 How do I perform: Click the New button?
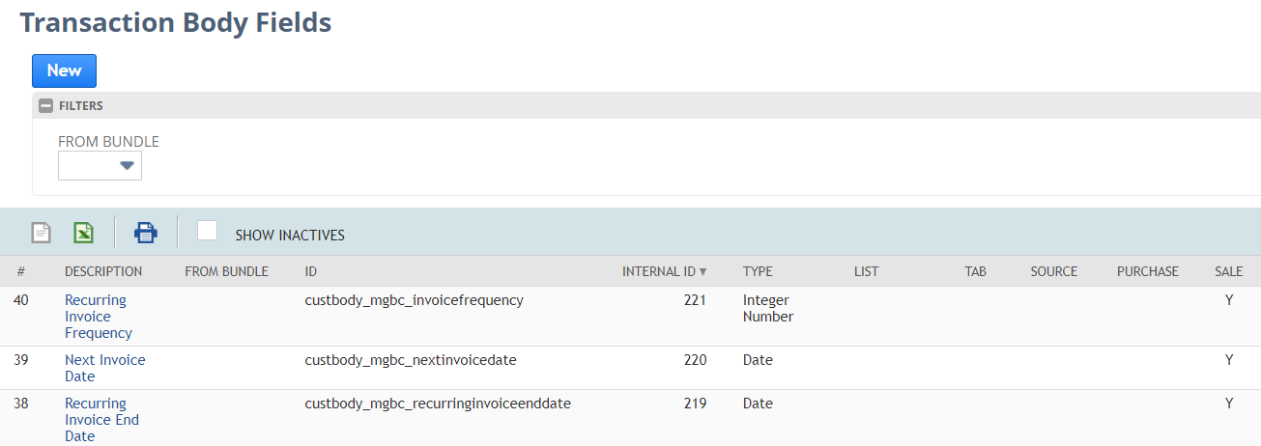tap(64, 70)
